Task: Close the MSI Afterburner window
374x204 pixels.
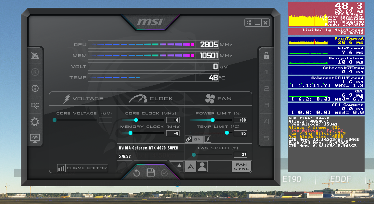Action: pyautogui.click(x=265, y=23)
